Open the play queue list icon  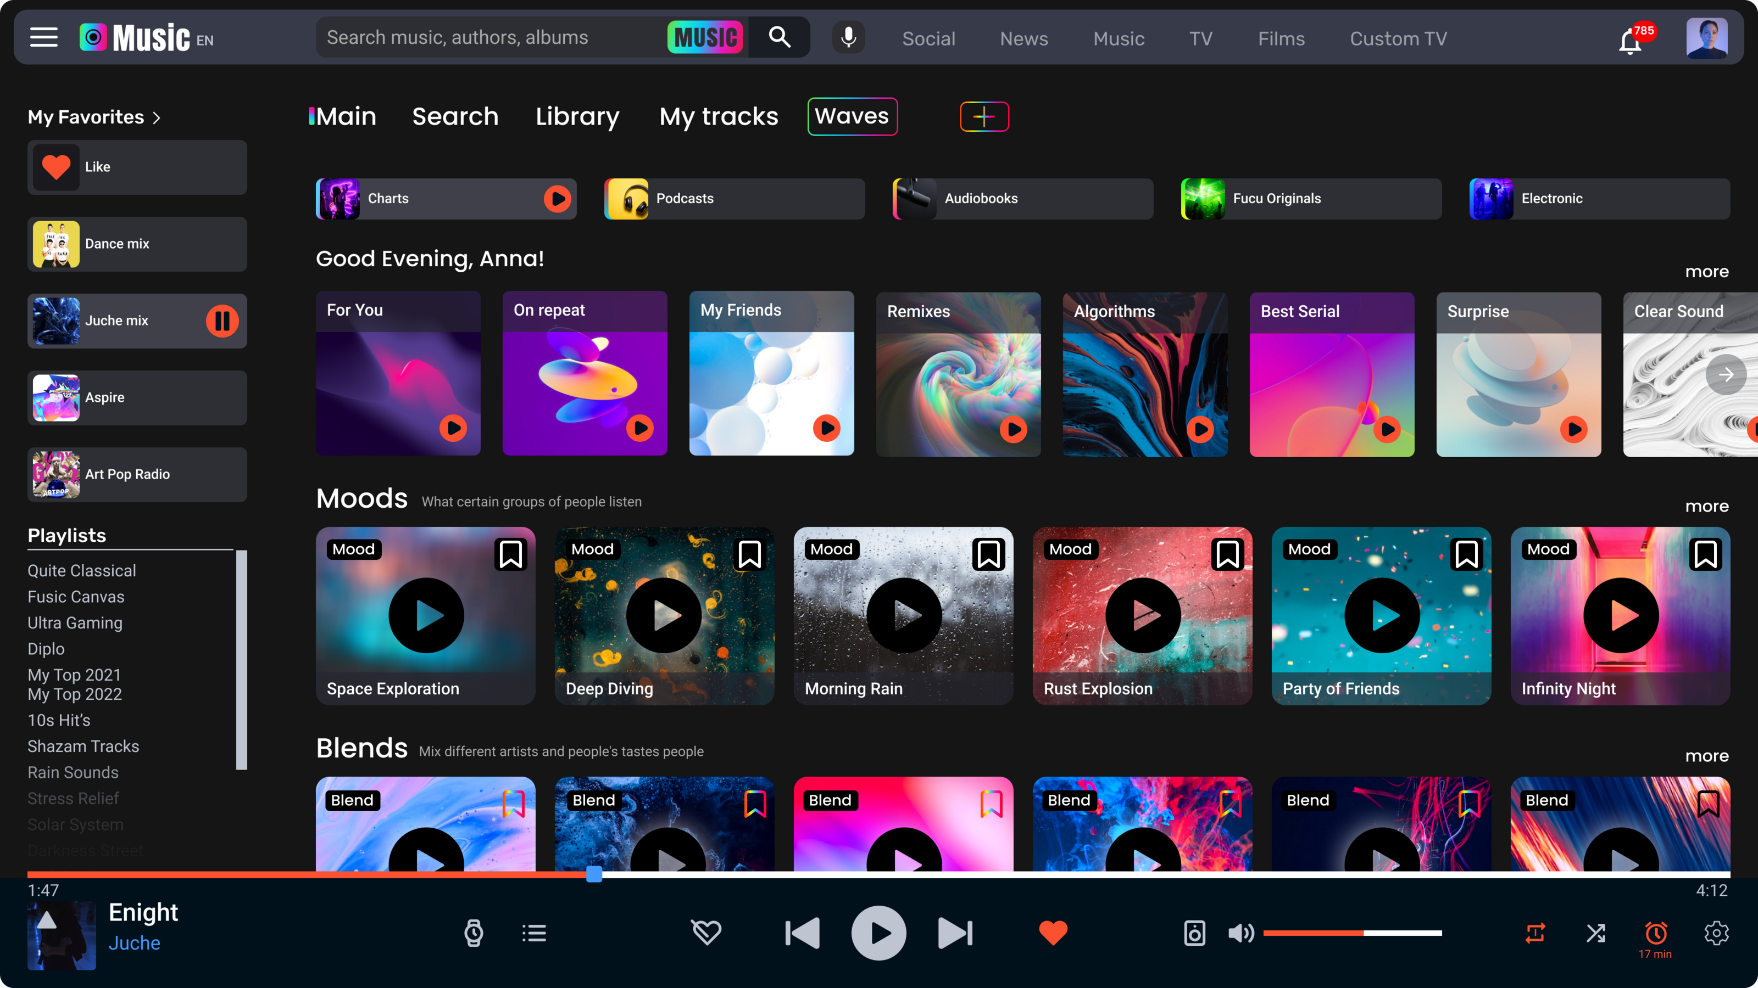pos(535,933)
